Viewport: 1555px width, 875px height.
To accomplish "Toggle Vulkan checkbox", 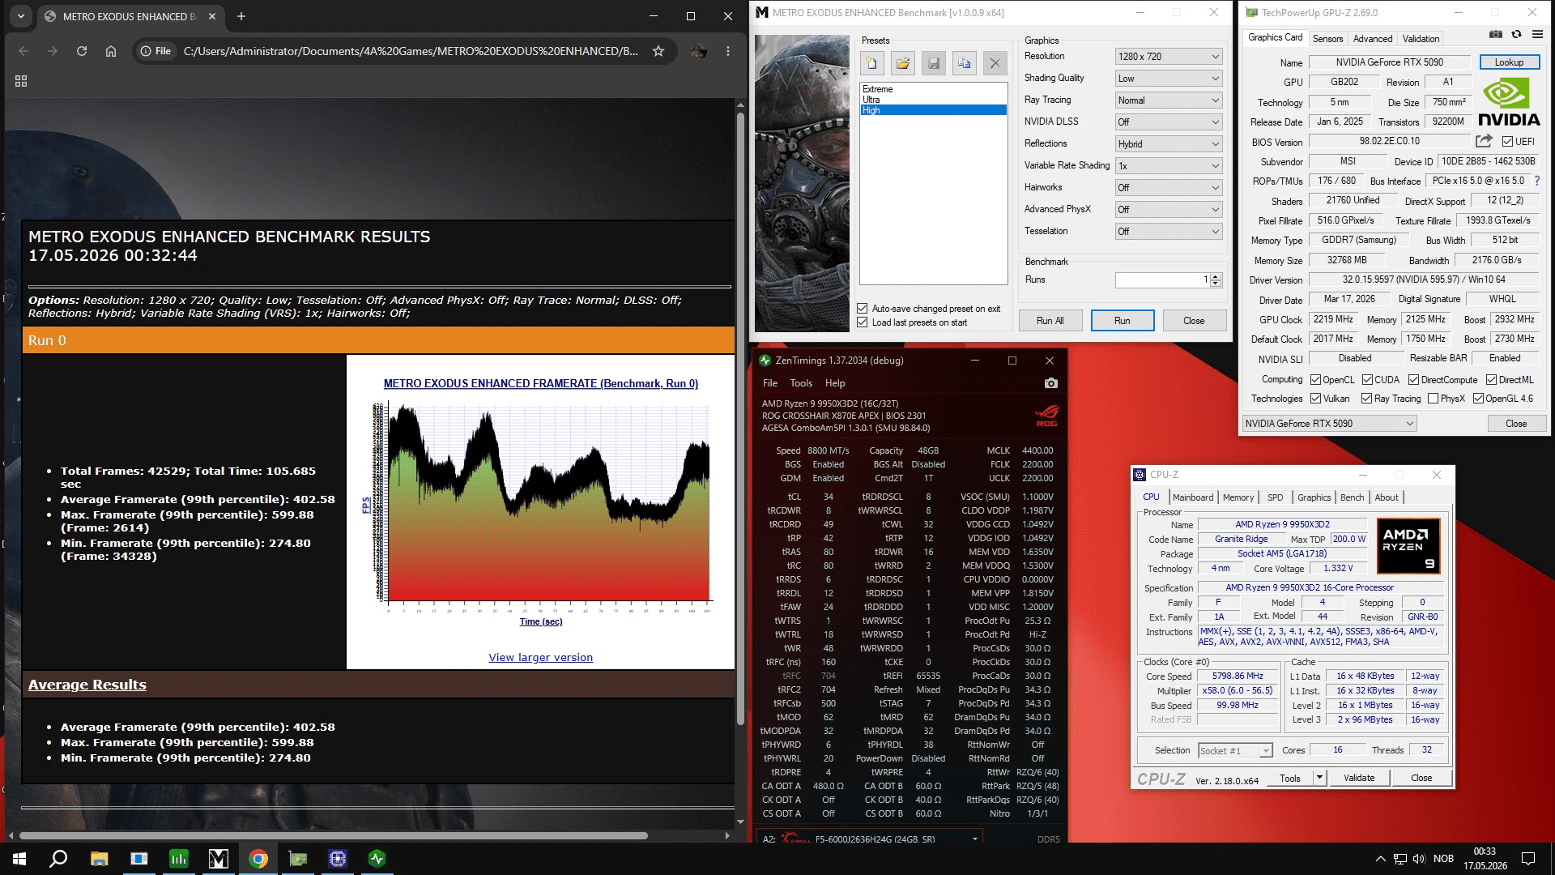I will point(1315,399).
